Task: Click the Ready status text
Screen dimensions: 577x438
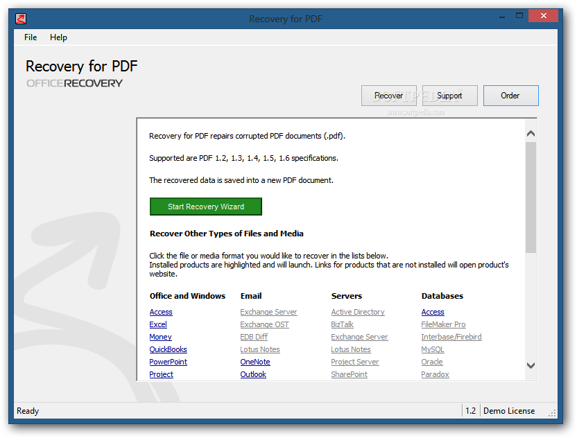Action: coord(28,411)
